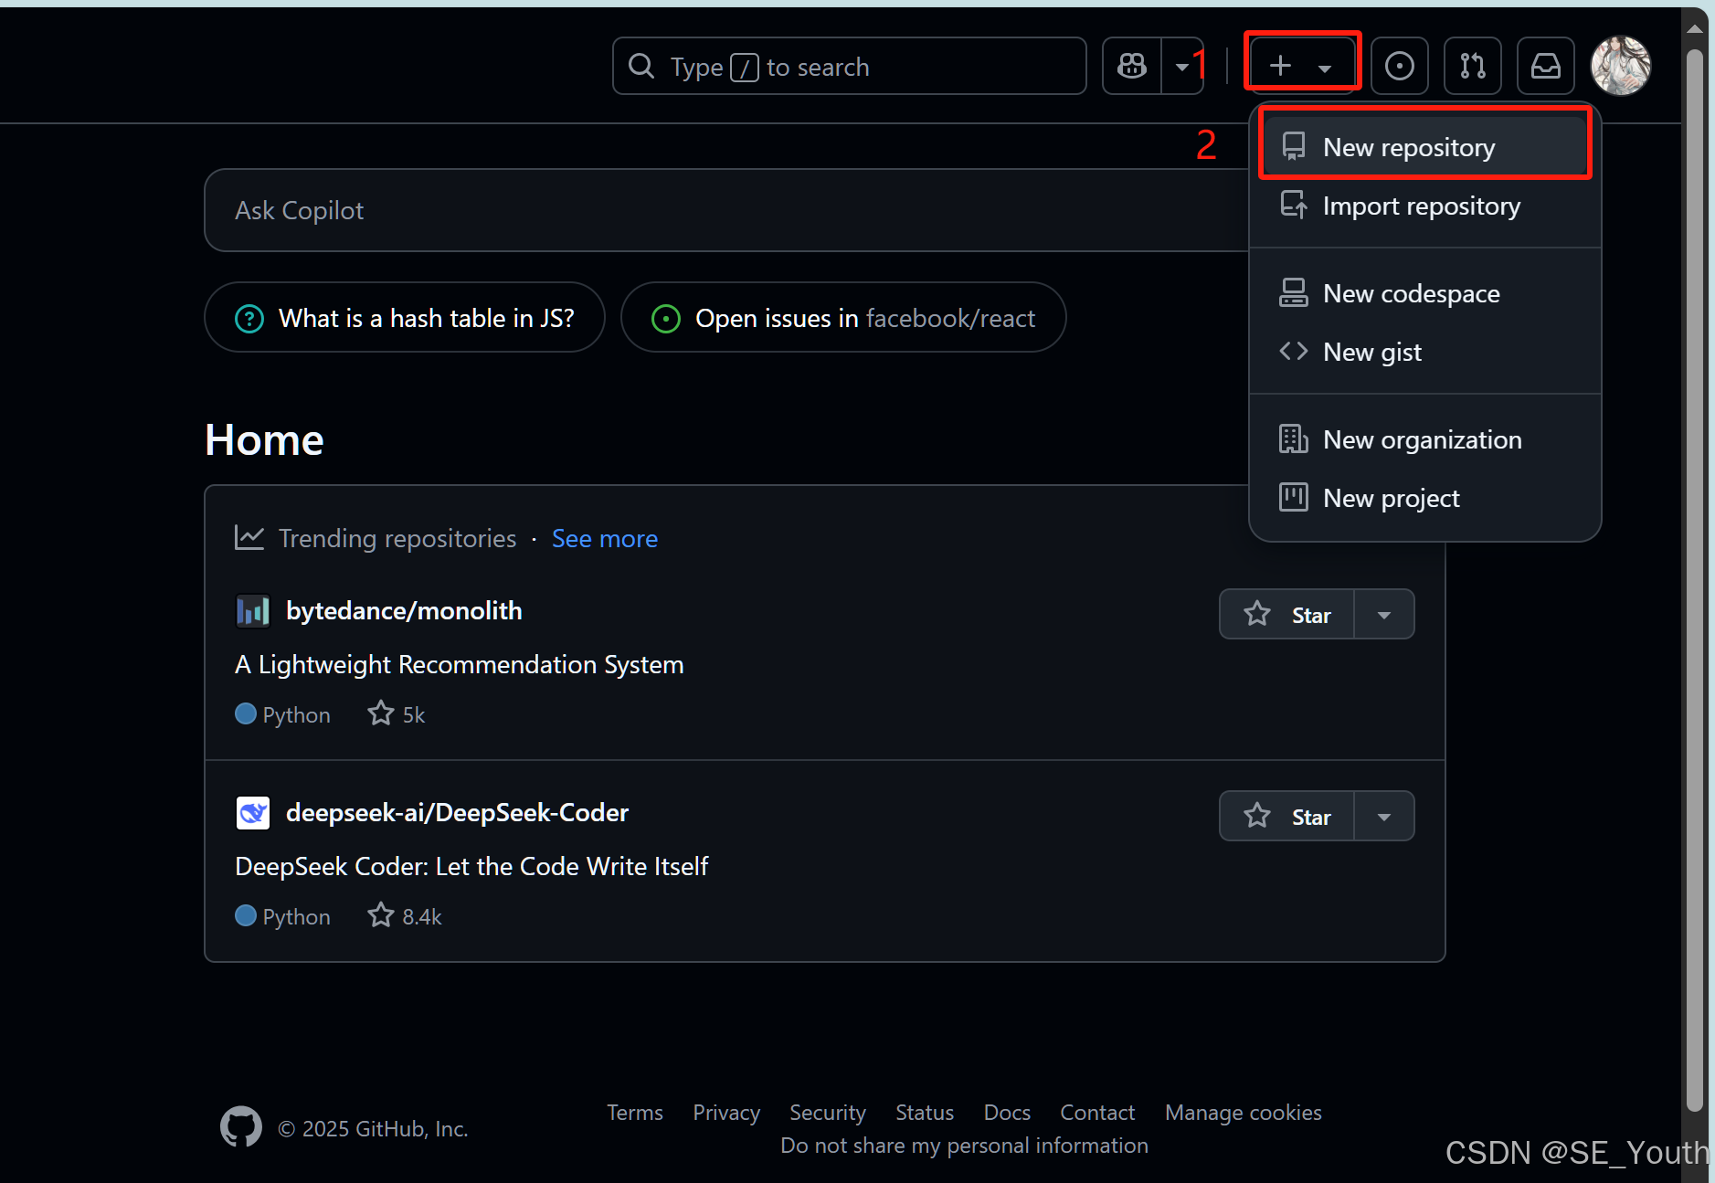The height and width of the screenshot is (1183, 1715).
Task: Choose New gist from the menu
Action: pos(1424,352)
